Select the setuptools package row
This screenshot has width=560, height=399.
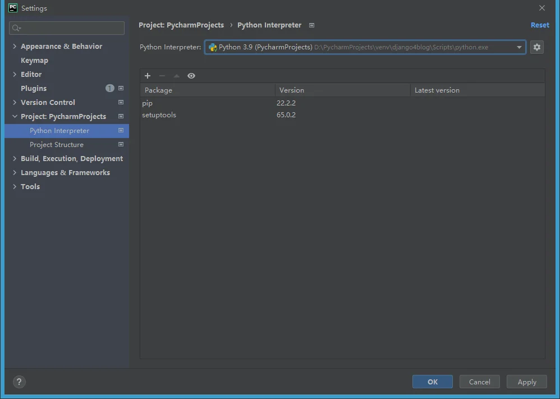[342, 114]
